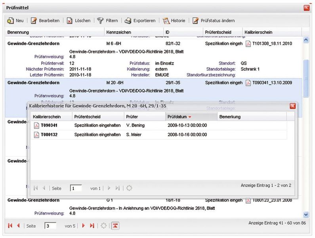The height and width of the screenshot is (238, 315).
Task: Click V. Bening in Prüfer column
Action: (136, 125)
